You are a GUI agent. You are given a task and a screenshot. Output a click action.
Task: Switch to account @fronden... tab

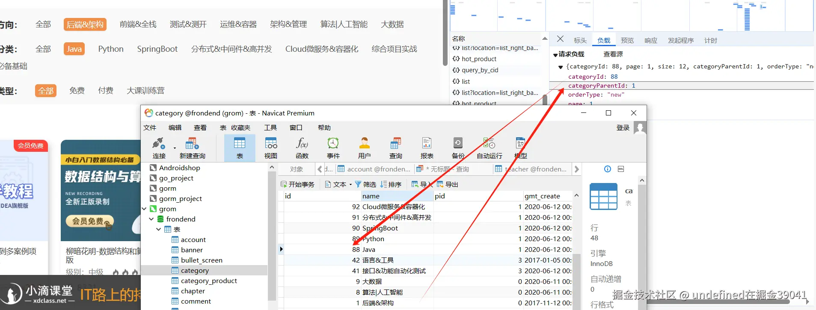(374, 169)
